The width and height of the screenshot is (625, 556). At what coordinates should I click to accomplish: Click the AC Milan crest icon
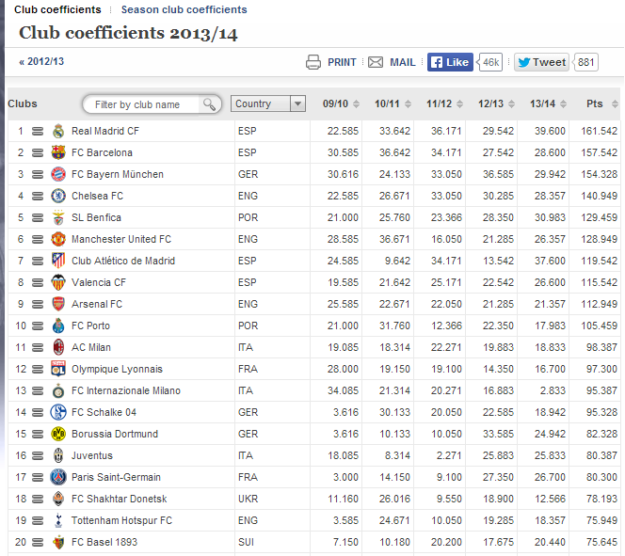click(x=58, y=347)
